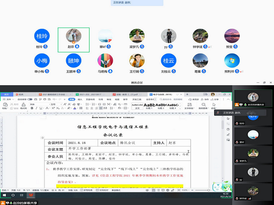Screen dimensions: 274x205
Task: Open Find and Replace (查找替换) tool
Action: click(x=203, y=106)
